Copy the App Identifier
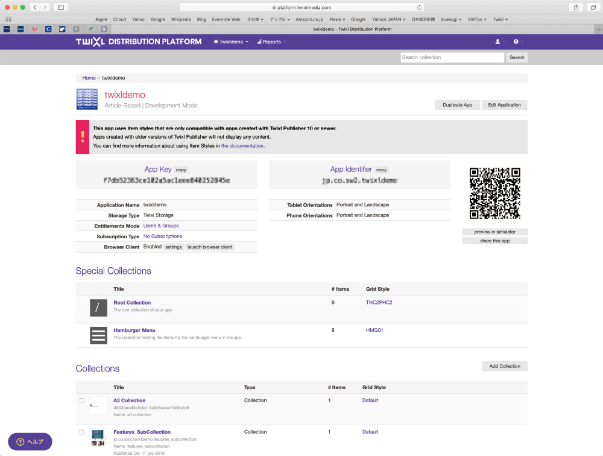The image size is (603, 456). [x=382, y=169]
